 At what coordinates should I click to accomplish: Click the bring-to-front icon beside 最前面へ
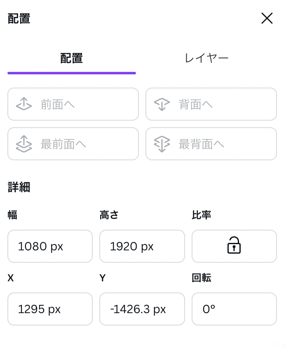tap(24, 144)
